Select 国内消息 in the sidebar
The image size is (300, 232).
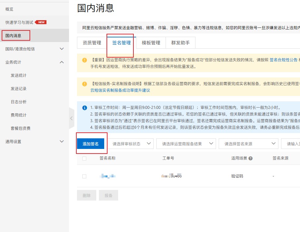click(x=13, y=35)
